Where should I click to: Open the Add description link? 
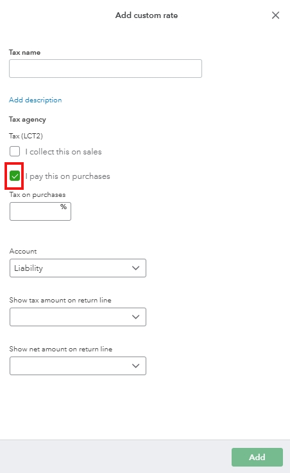pyautogui.click(x=35, y=100)
